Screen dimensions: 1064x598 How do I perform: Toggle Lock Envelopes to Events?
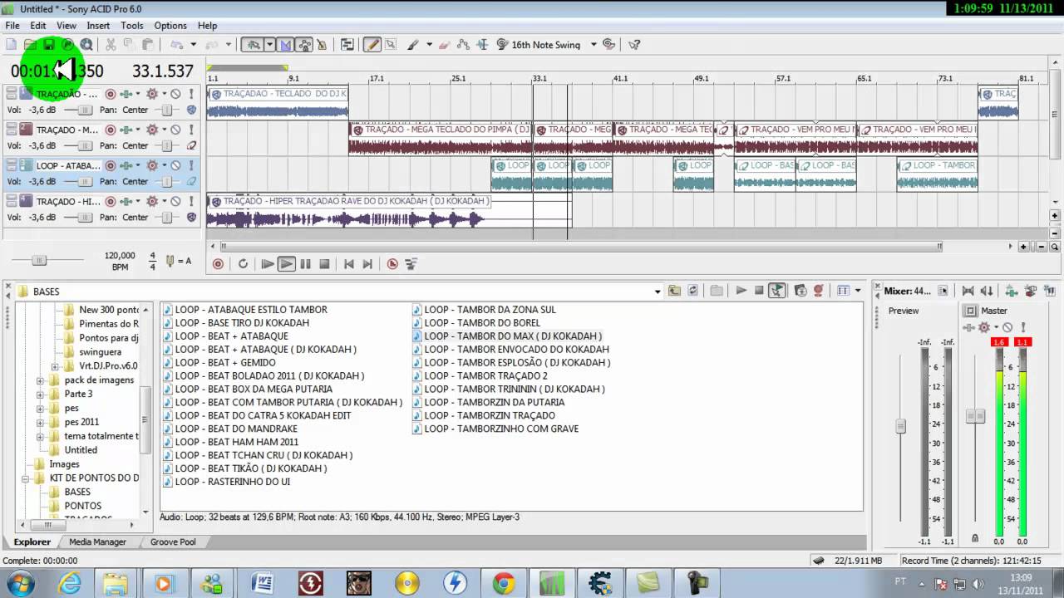[x=304, y=45]
